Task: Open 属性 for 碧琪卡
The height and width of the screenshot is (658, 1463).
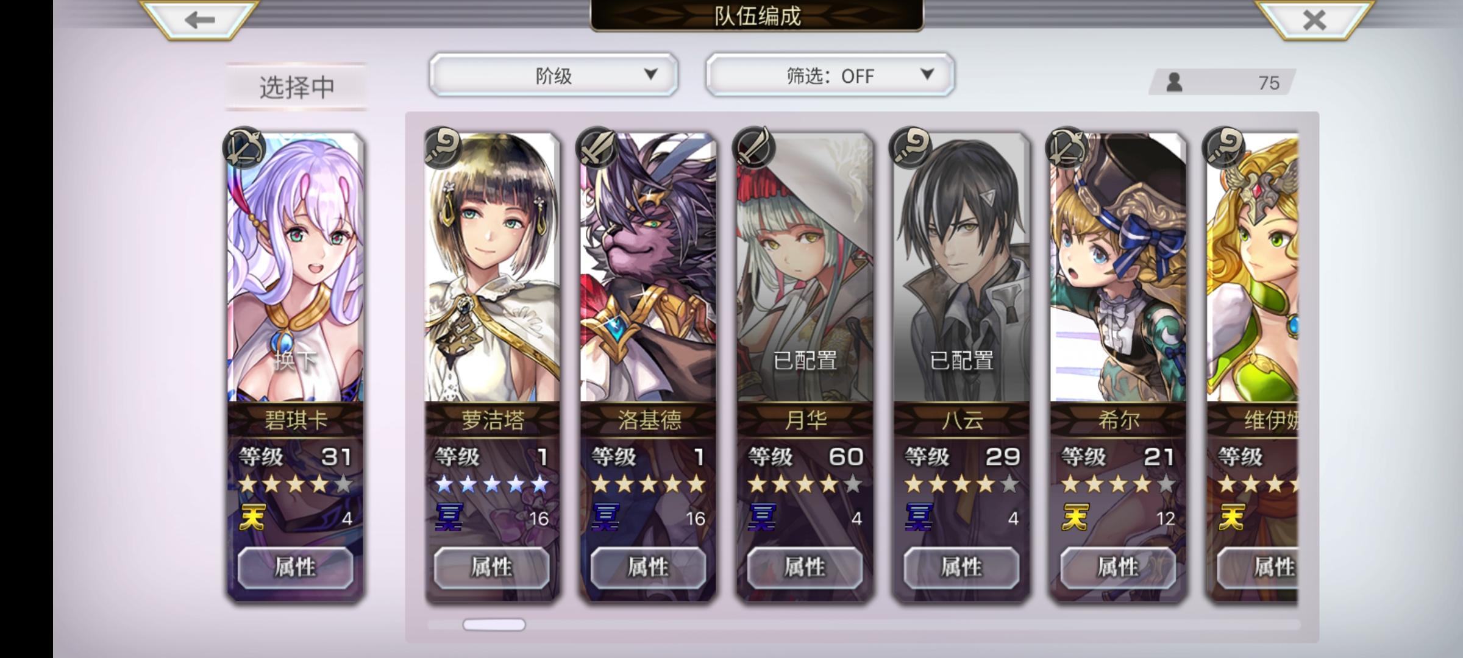Action: pos(295,568)
